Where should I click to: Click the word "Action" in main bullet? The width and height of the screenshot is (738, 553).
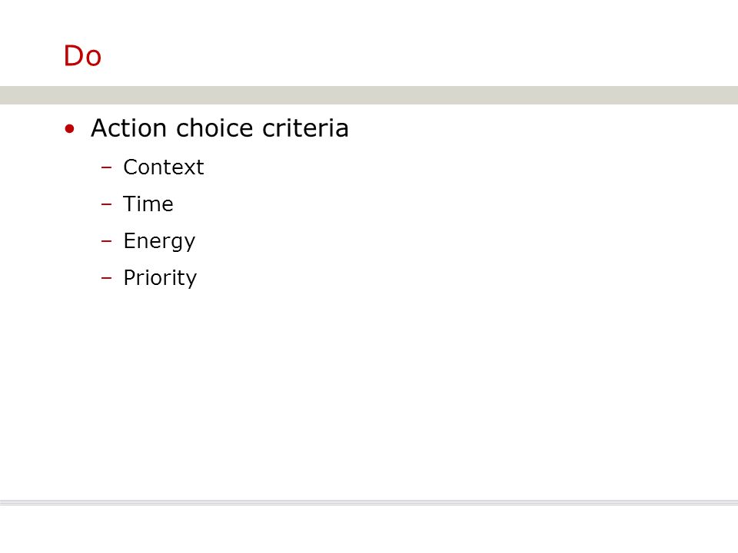(x=128, y=128)
